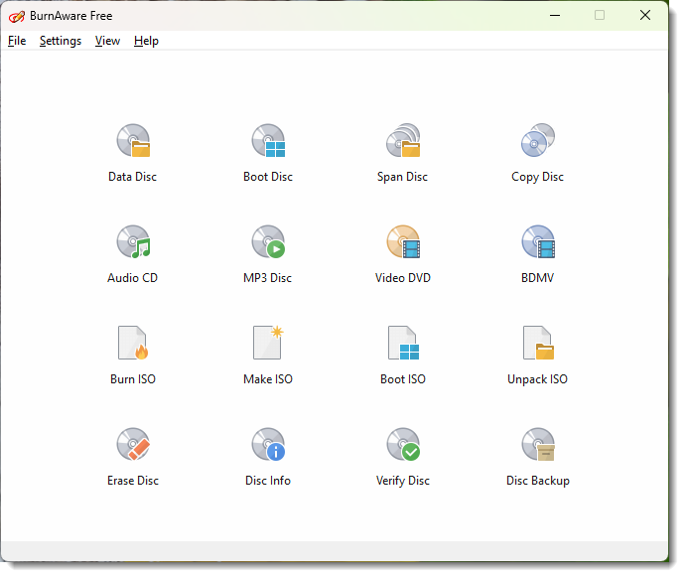Launch the Erase Disc eraser icon
Image resolution: width=684 pixels, height=577 pixels.
tap(133, 444)
